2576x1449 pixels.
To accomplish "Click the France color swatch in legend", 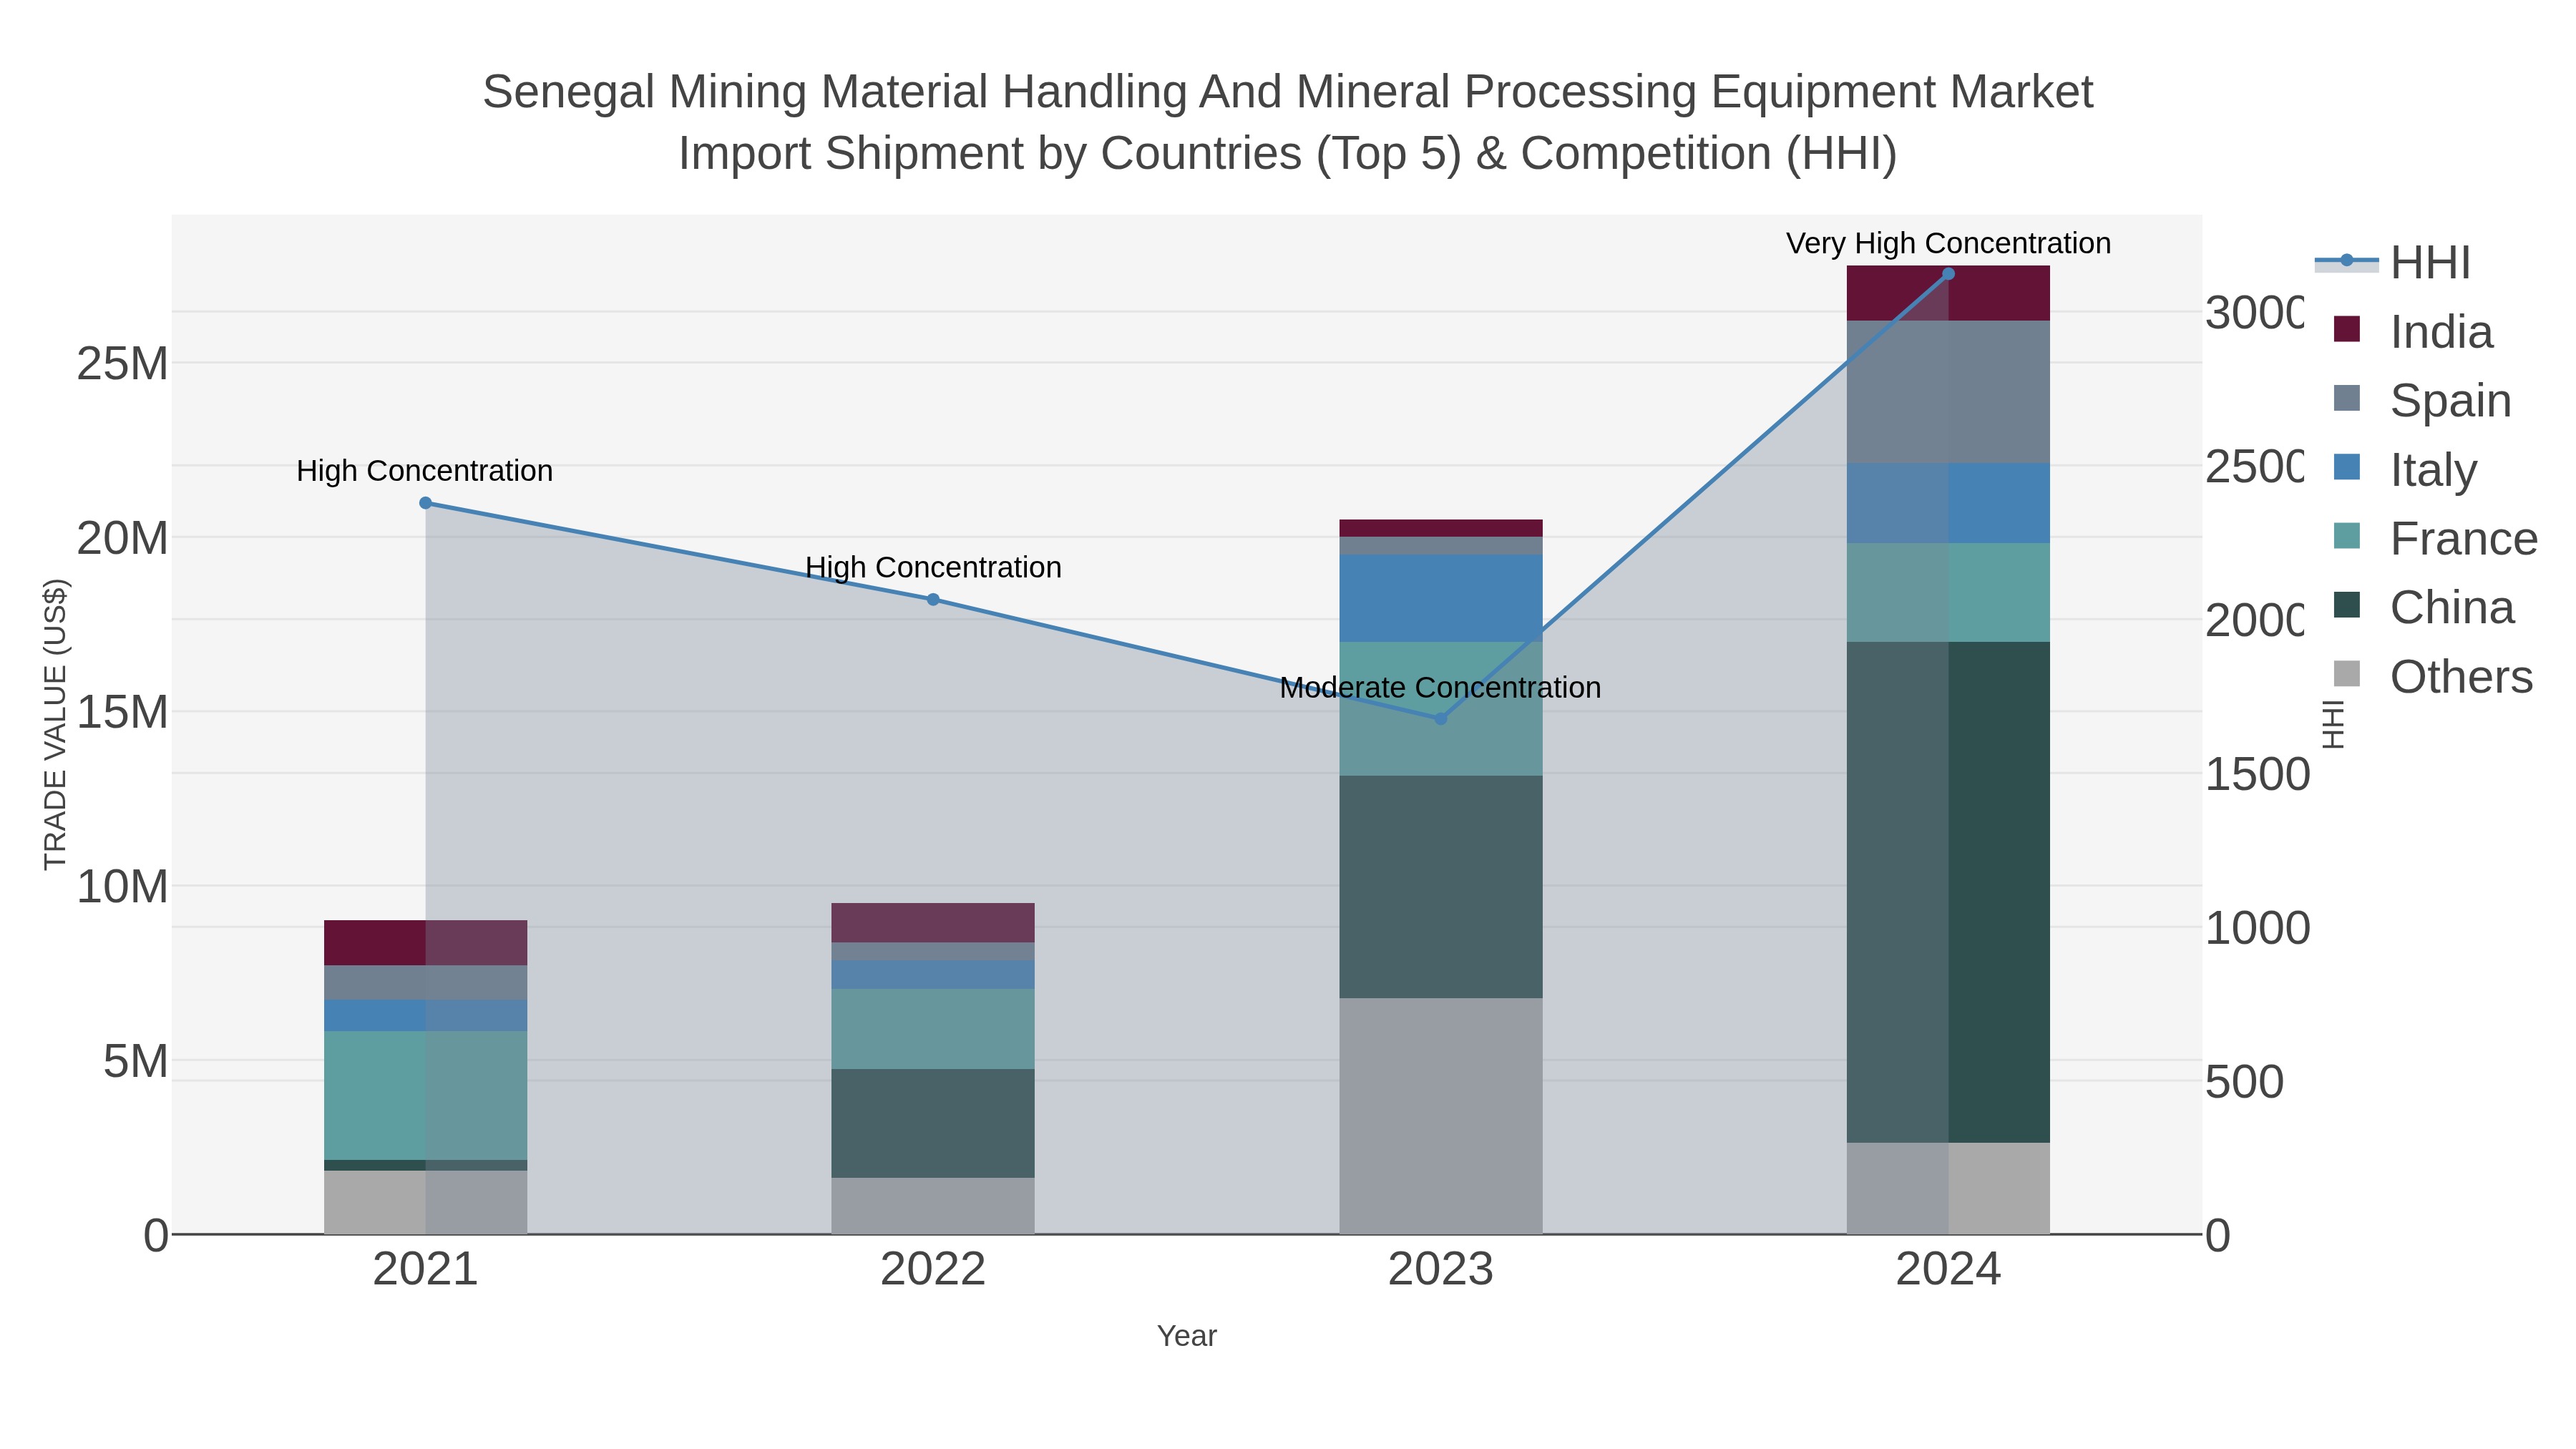I will (2346, 536).
